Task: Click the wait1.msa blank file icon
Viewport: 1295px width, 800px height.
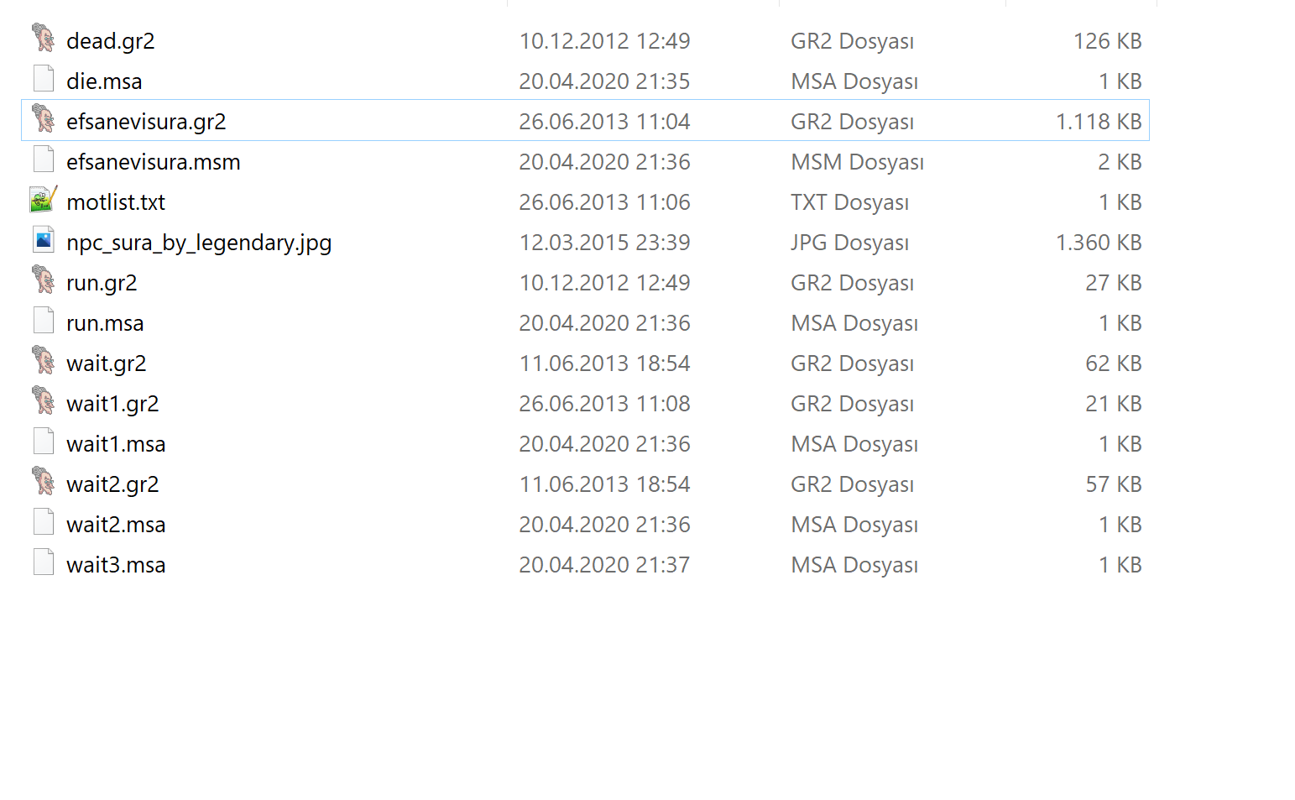Action: pos(44,441)
